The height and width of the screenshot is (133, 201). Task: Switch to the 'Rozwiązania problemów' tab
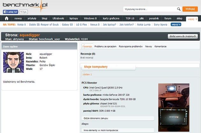coord(130,46)
